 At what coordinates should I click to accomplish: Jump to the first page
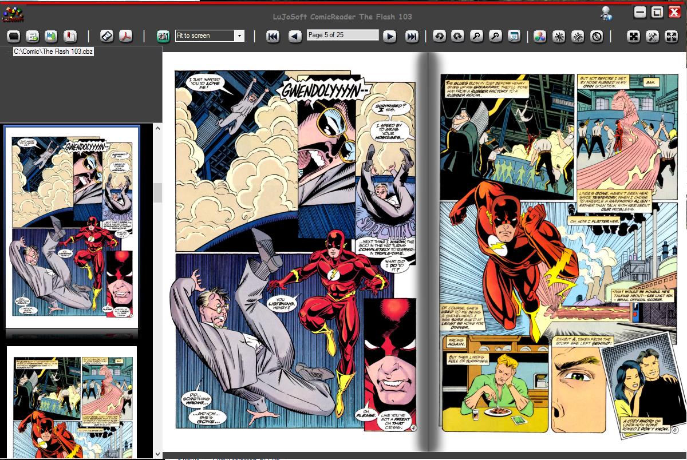(x=273, y=36)
